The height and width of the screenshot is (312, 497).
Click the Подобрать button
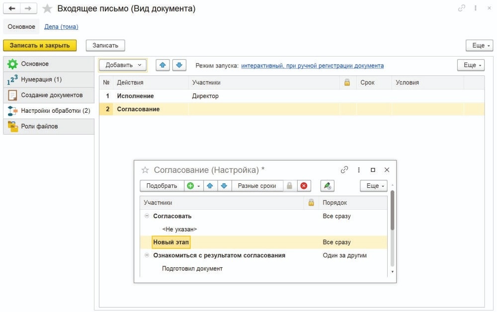(162, 186)
